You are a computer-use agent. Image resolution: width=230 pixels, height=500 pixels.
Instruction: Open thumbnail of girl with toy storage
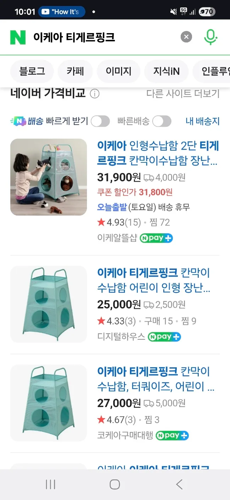click(49, 177)
